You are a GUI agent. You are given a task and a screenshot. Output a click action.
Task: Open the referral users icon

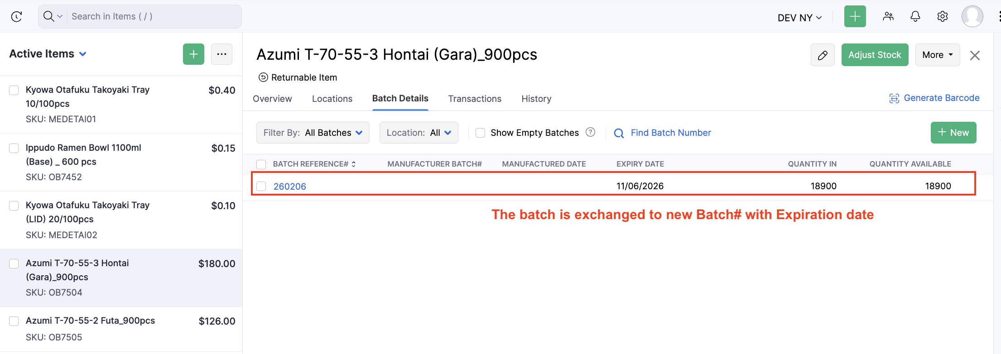[888, 17]
